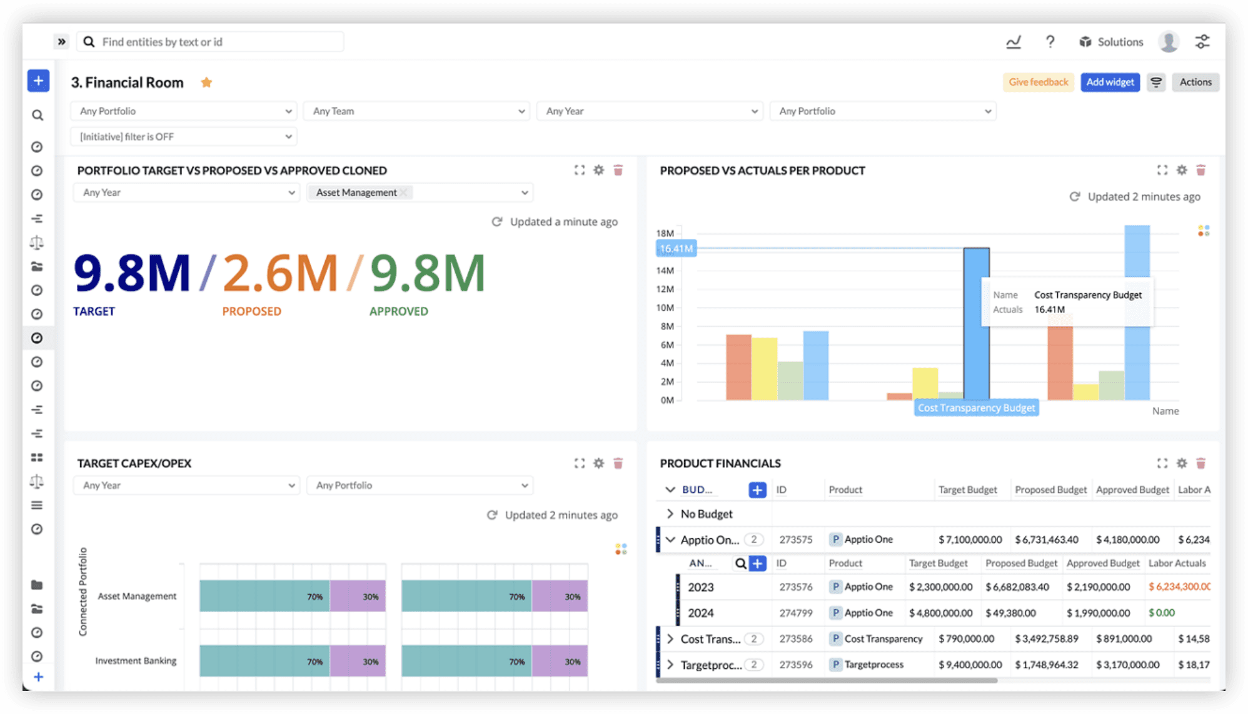Image resolution: width=1248 pixels, height=714 pixels.
Task: Click the help question mark icon
Action: [1050, 42]
